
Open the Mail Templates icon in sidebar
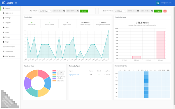pyautogui.click(x=4, y=56)
